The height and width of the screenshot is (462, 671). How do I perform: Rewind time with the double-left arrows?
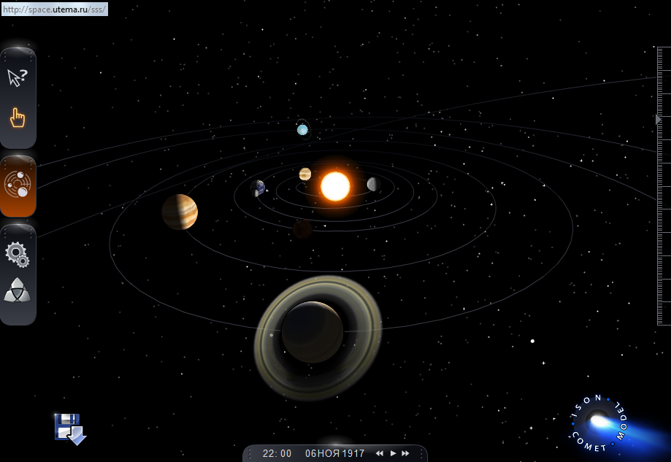[380, 453]
